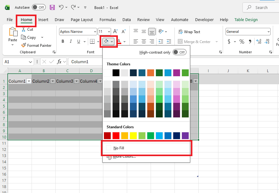The width and height of the screenshot is (279, 193).
Task: Select row 14 header
Action: pyautogui.click(x=4, y=162)
